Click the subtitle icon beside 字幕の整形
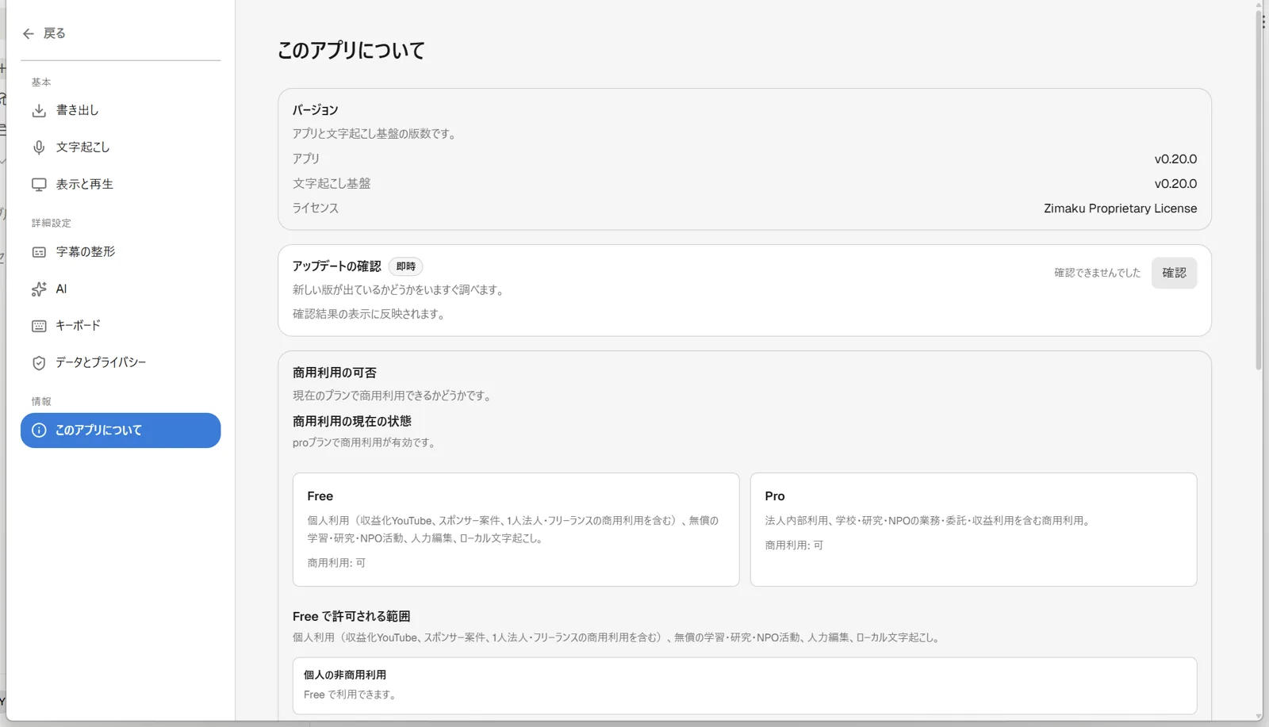 point(39,252)
